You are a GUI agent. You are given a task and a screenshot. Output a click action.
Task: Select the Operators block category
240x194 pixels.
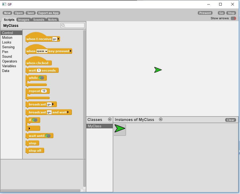11,61
